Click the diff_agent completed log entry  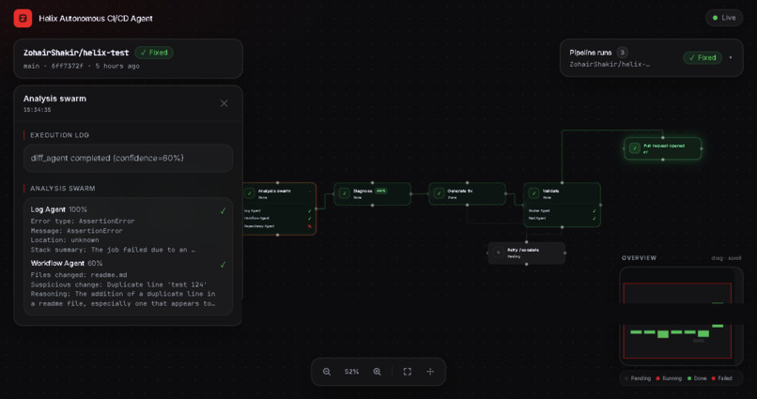click(x=128, y=159)
